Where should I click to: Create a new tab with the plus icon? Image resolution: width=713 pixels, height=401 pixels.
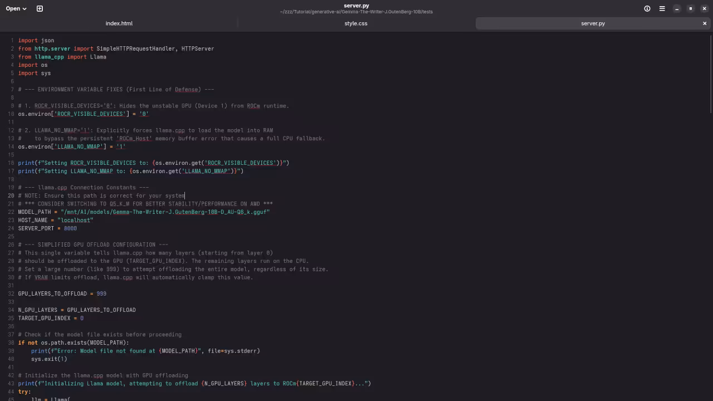[40, 8]
